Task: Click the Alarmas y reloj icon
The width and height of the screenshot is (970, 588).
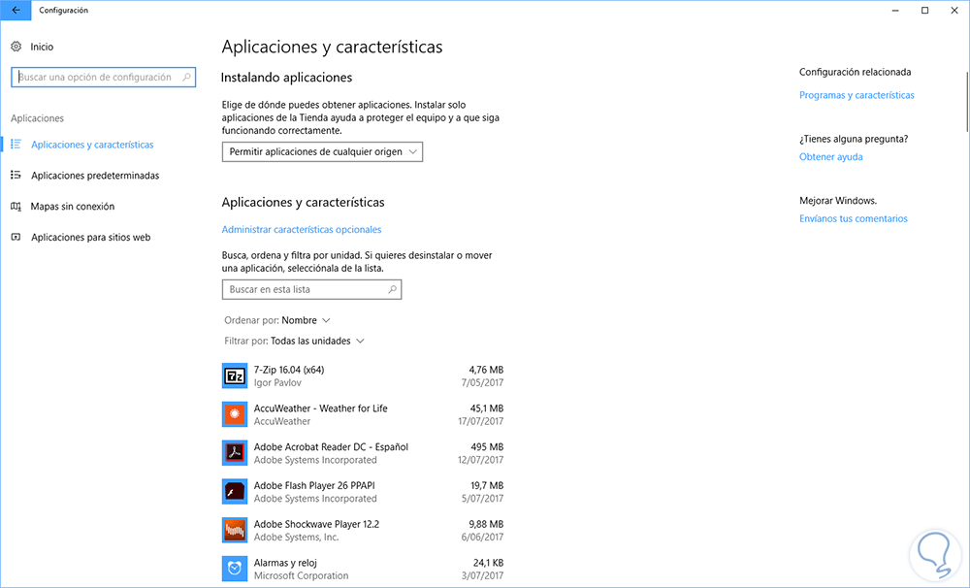Action: click(235, 569)
